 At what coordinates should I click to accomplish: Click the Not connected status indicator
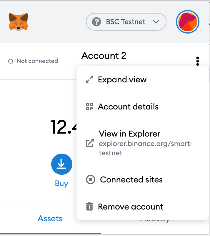33,61
